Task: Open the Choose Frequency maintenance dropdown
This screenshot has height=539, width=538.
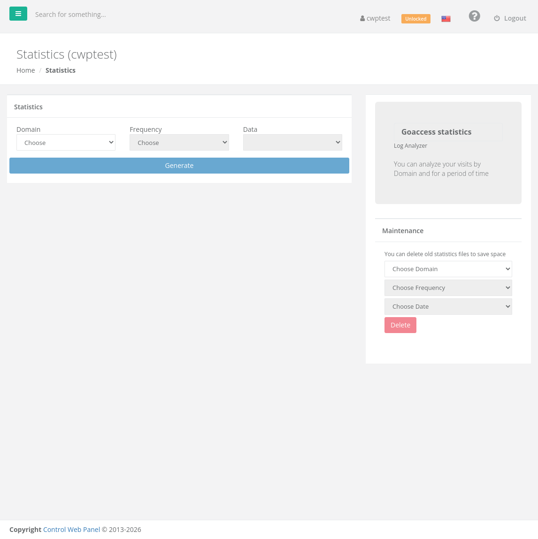Action: [x=448, y=288]
